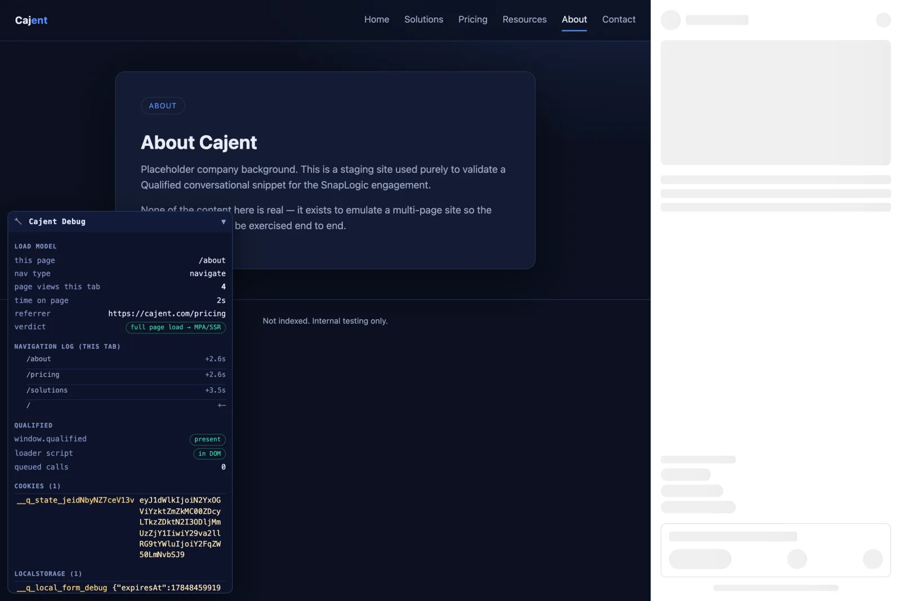The width and height of the screenshot is (901, 601).
Task: Click the "page views this tab" count
Action: tap(224, 287)
